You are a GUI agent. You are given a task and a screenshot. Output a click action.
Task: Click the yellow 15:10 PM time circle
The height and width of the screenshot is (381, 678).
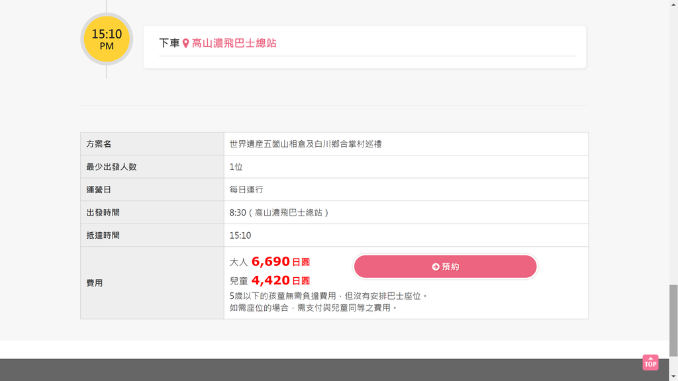107,39
